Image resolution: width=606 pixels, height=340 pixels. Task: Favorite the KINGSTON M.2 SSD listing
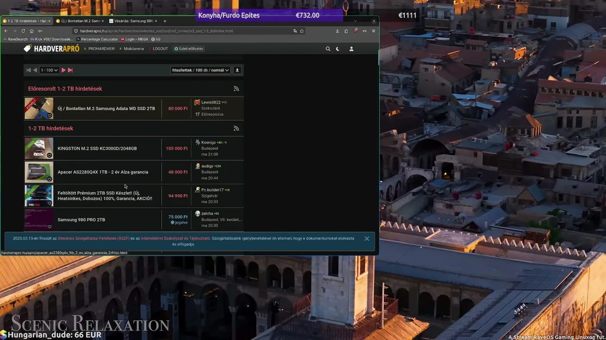(49, 155)
